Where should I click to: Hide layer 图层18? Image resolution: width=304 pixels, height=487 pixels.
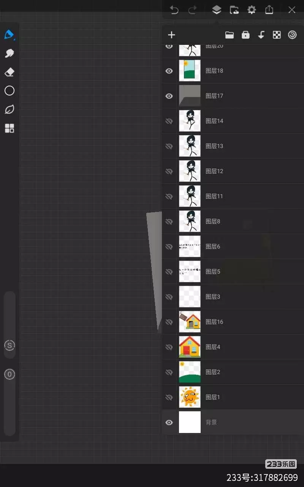click(169, 71)
